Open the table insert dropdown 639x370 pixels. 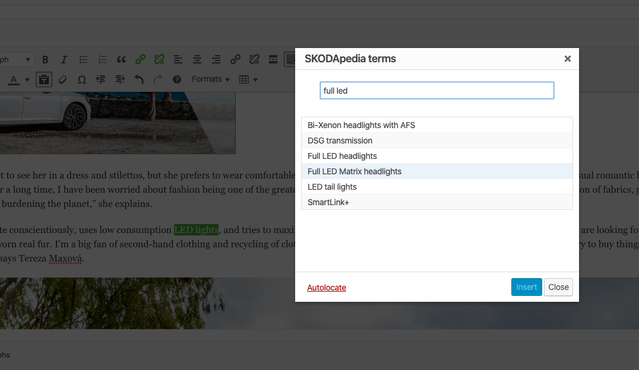(248, 80)
